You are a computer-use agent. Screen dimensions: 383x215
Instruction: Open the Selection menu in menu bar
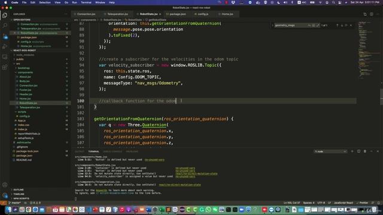pos(45,2)
